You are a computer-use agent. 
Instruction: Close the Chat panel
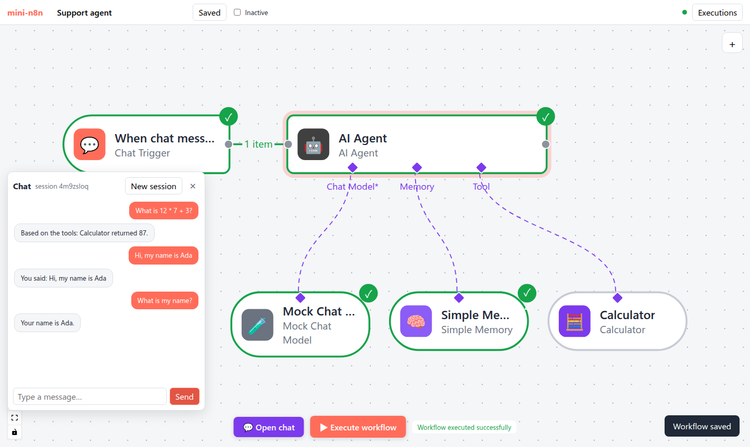[x=193, y=186]
